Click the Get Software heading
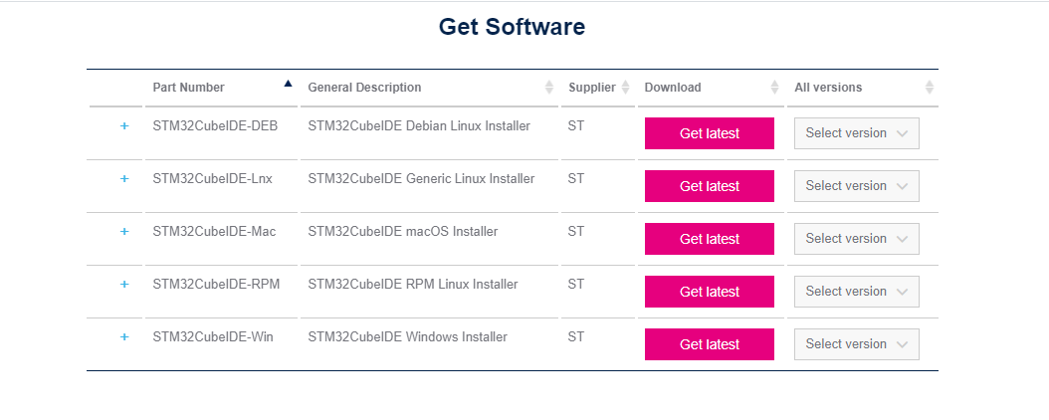The width and height of the screenshot is (1049, 420). click(x=512, y=27)
